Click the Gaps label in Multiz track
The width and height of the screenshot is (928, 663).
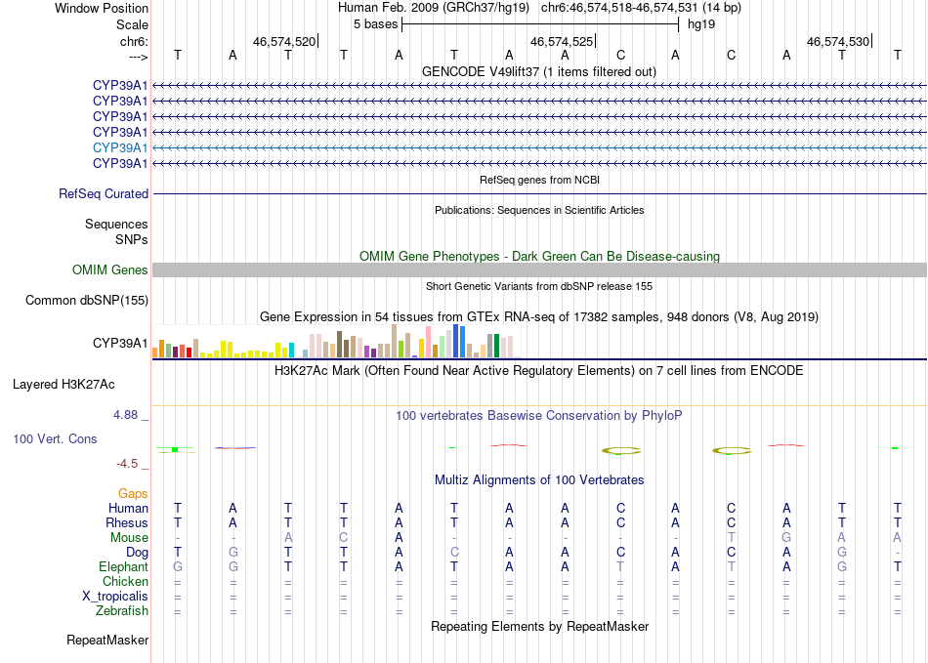click(133, 494)
